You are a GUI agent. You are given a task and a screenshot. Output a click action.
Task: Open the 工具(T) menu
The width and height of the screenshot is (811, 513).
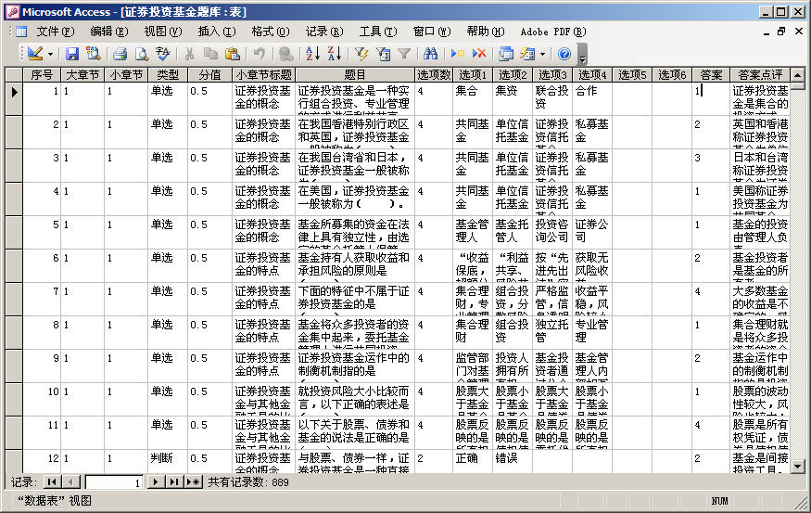point(378,32)
